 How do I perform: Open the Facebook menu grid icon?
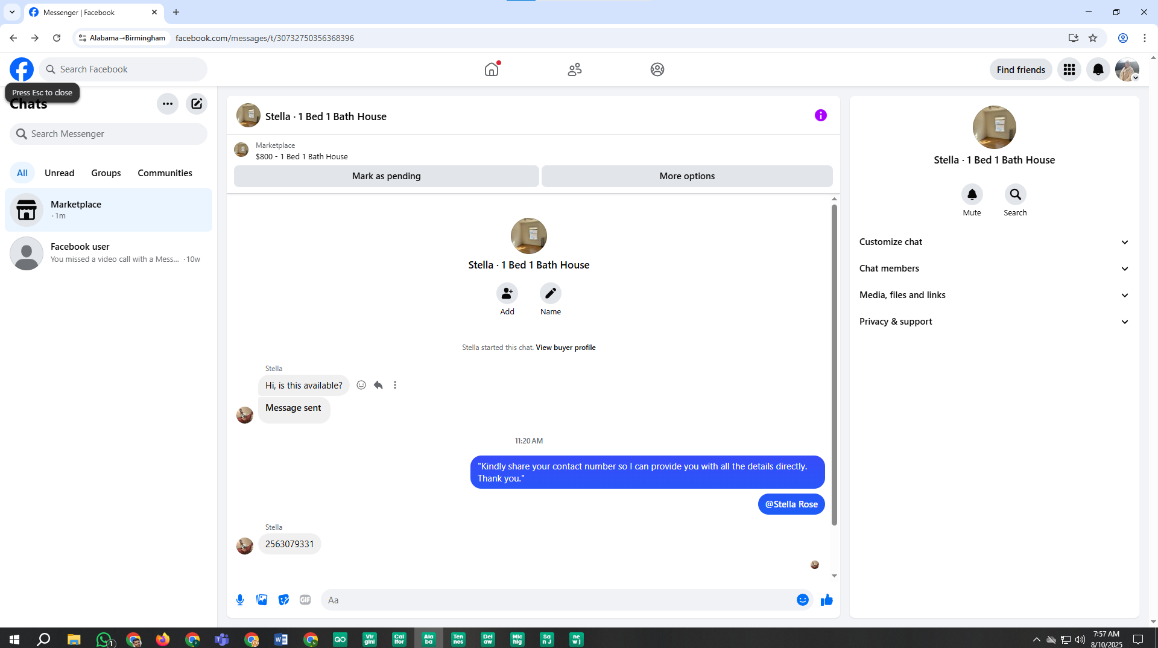[x=1069, y=69]
